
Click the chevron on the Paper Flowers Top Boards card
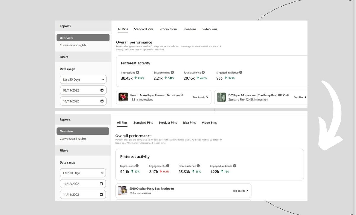(x=207, y=97)
